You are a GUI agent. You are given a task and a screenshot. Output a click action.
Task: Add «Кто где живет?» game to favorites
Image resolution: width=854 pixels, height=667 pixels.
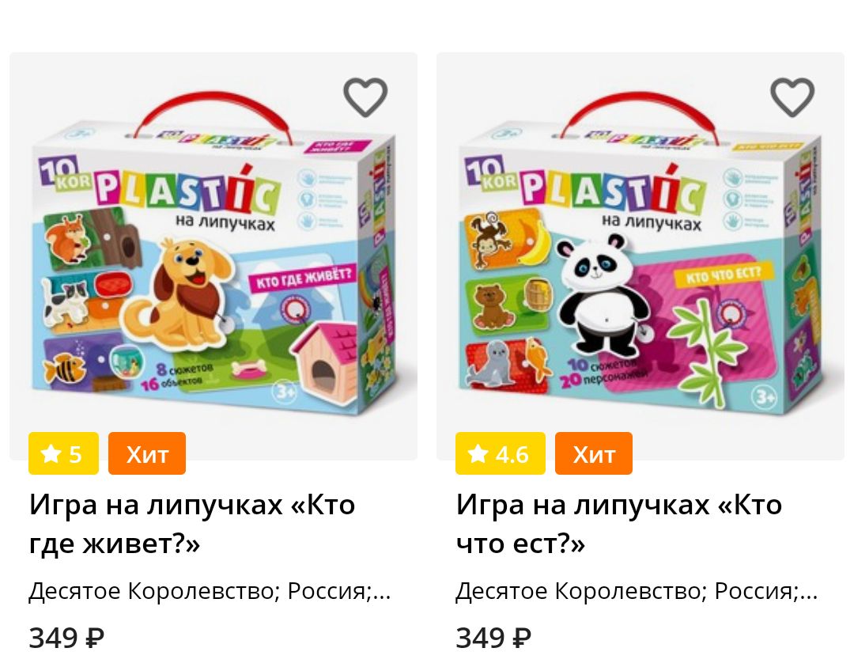point(365,97)
